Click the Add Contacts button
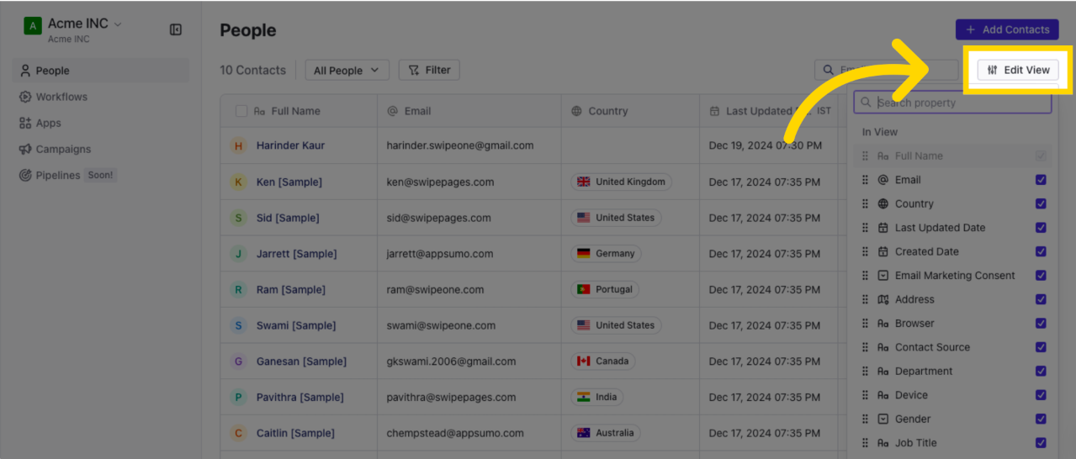Image resolution: width=1076 pixels, height=459 pixels. [x=1007, y=29]
